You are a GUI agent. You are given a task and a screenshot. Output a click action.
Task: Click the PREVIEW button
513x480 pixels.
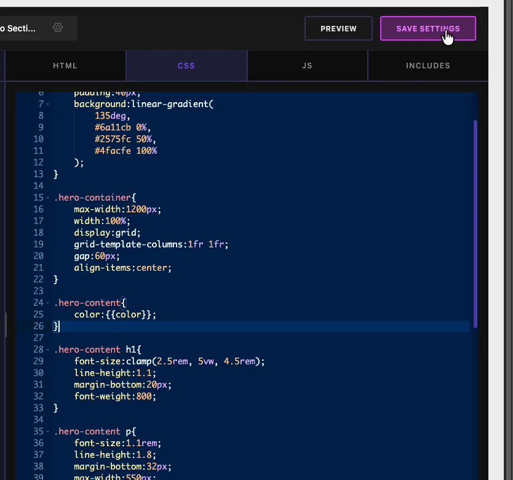pyautogui.click(x=338, y=28)
